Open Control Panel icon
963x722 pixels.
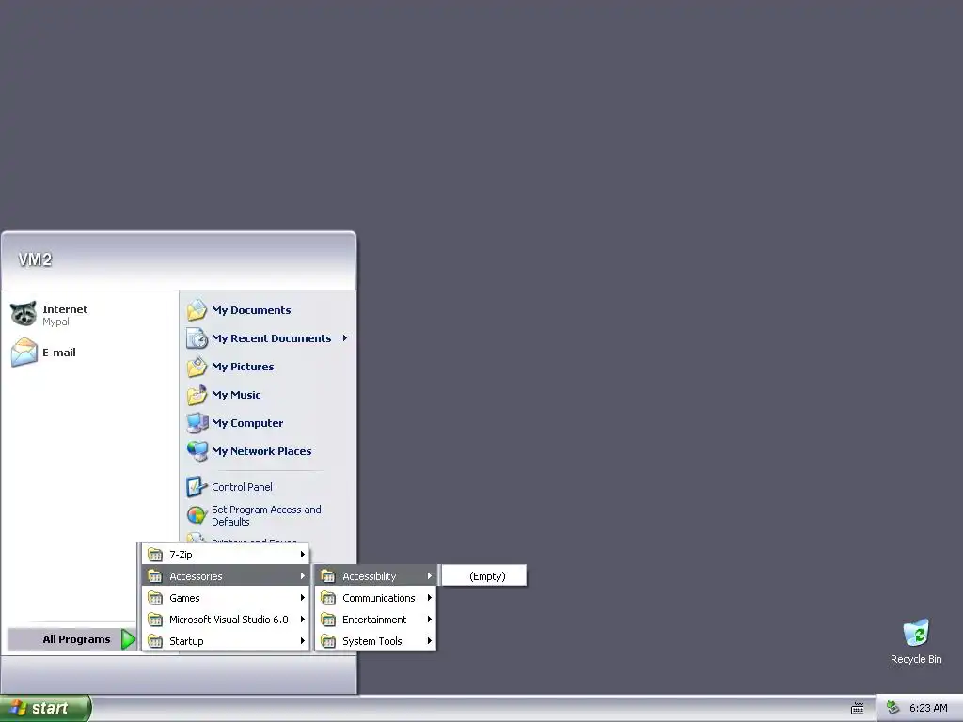pyautogui.click(x=196, y=487)
